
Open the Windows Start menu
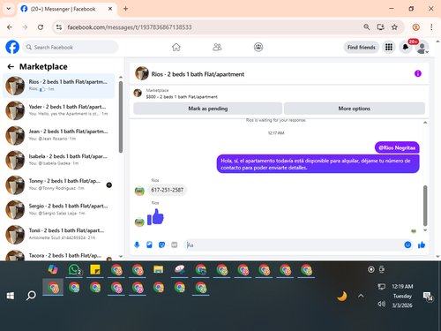coord(11,296)
